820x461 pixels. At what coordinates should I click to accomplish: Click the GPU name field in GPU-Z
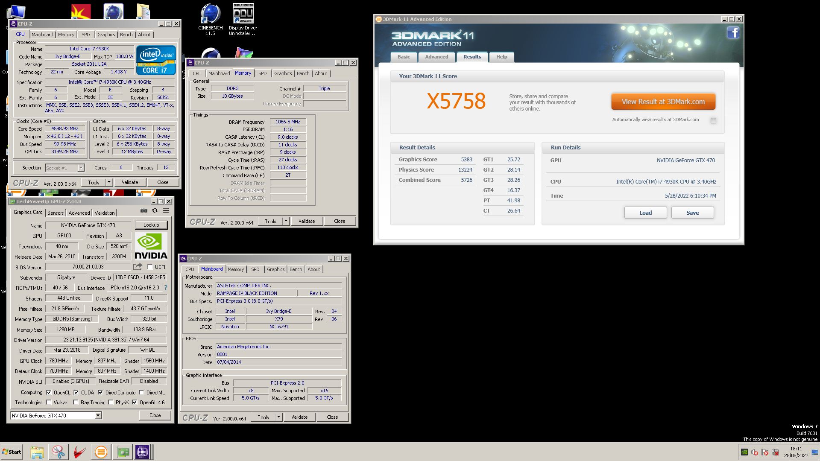pos(88,225)
